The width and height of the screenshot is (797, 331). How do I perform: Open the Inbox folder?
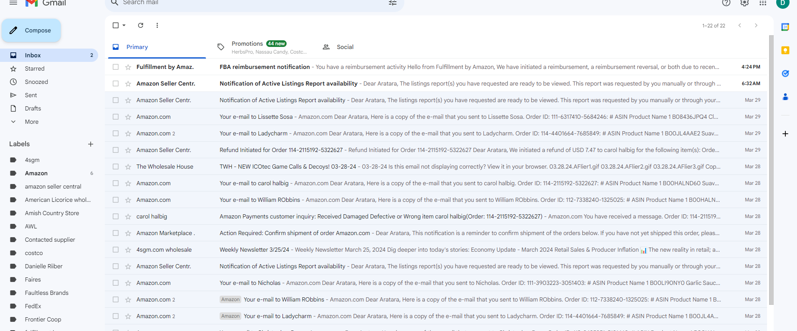(49, 55)
